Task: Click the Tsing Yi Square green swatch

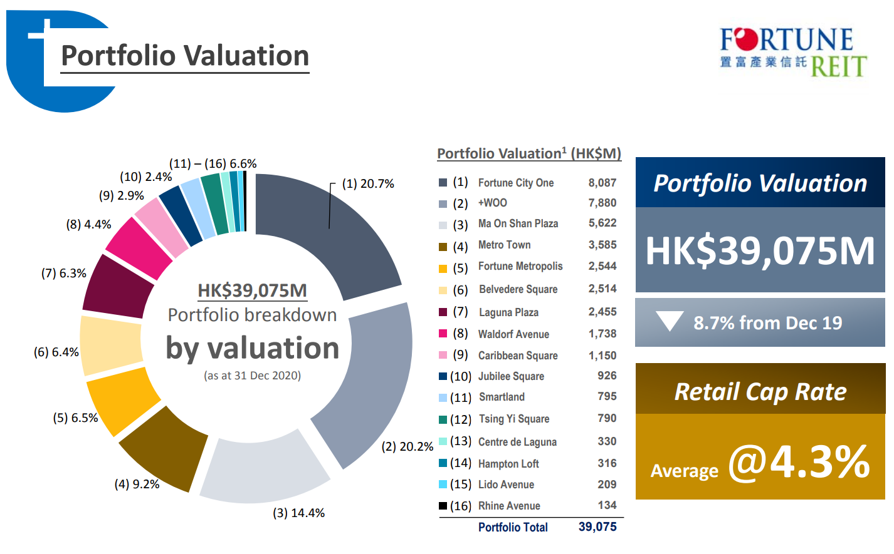Action: coord(443,419)
